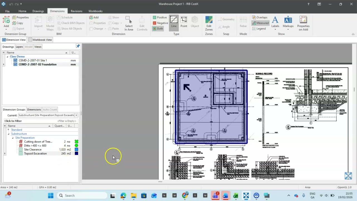
Task: Collapse the Site Preparation group
Action: pos(13,138)
